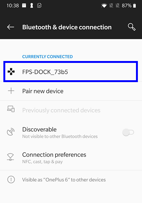Tap the plus icon for pairing

point(11,91)
